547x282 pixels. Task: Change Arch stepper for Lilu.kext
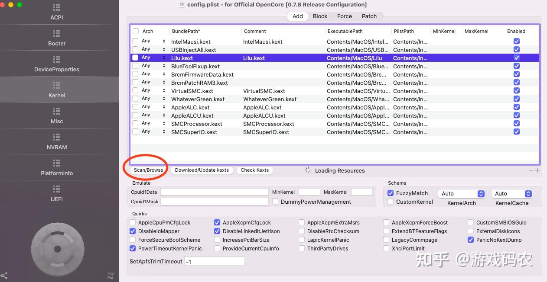click(x=164, y=58)
